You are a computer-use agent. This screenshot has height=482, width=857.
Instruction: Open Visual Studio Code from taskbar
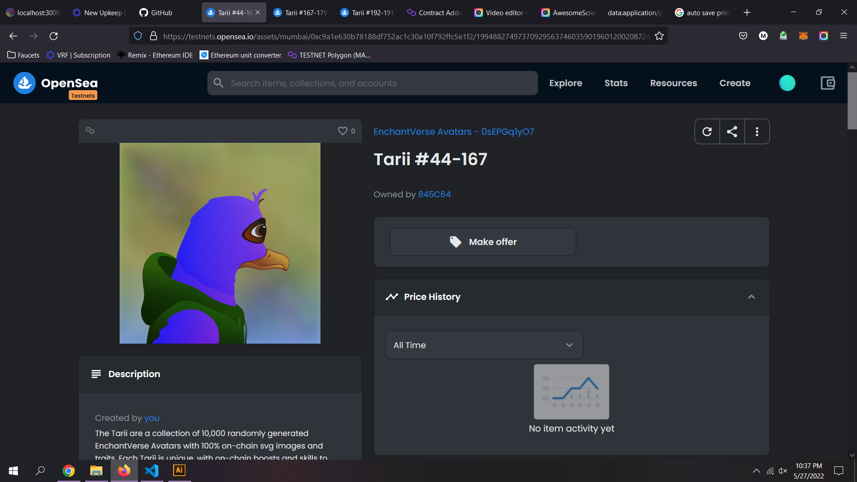pyautogui.click(x=152, y=470)
